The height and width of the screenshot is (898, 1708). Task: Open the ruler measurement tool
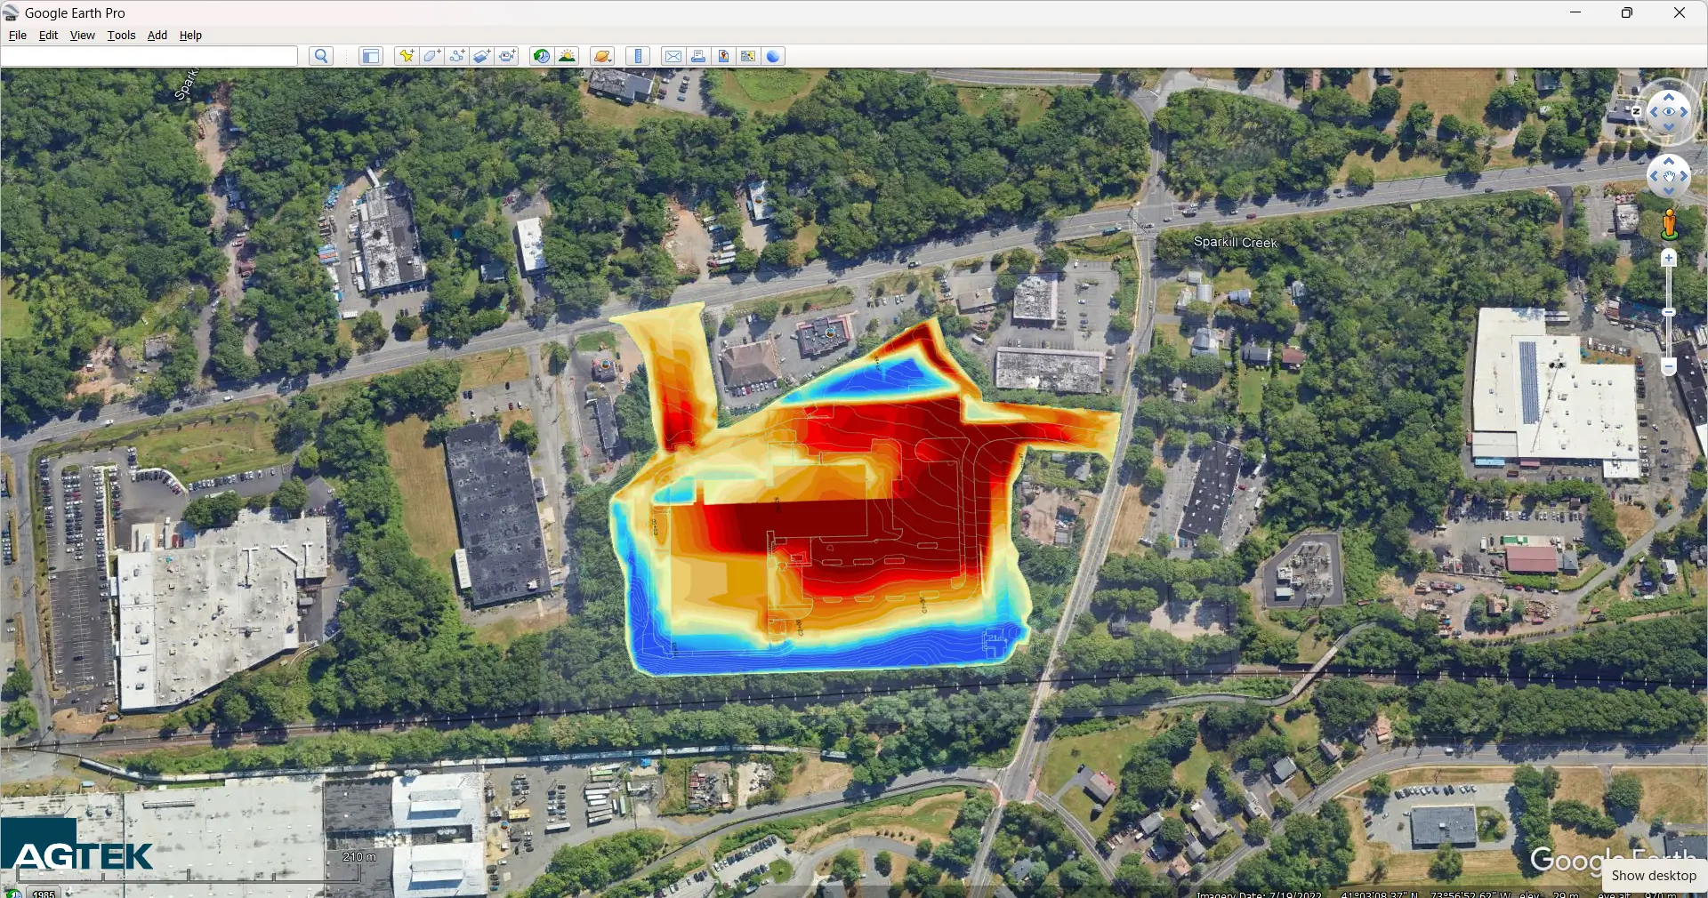pyautogui.click(x=638, y=56)
